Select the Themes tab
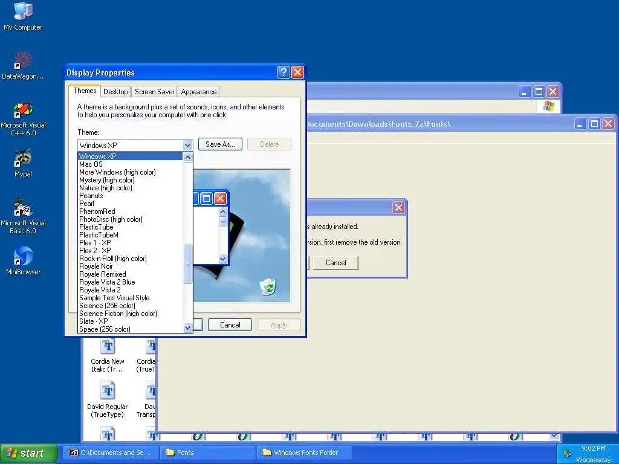The width and height of the screenshot is (619, 464). coord(85,91)
